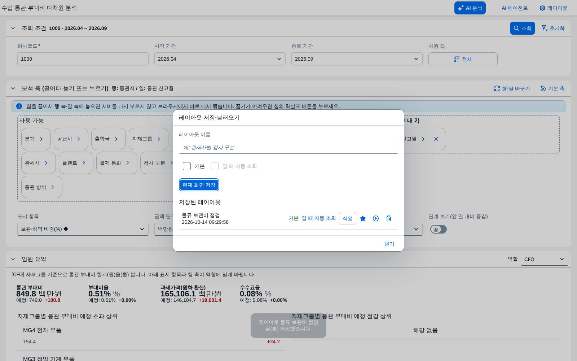Viewport: 577px width, 361px height.
Task: Click arrow on 관세사 chip
Action: tap(46, 163)
